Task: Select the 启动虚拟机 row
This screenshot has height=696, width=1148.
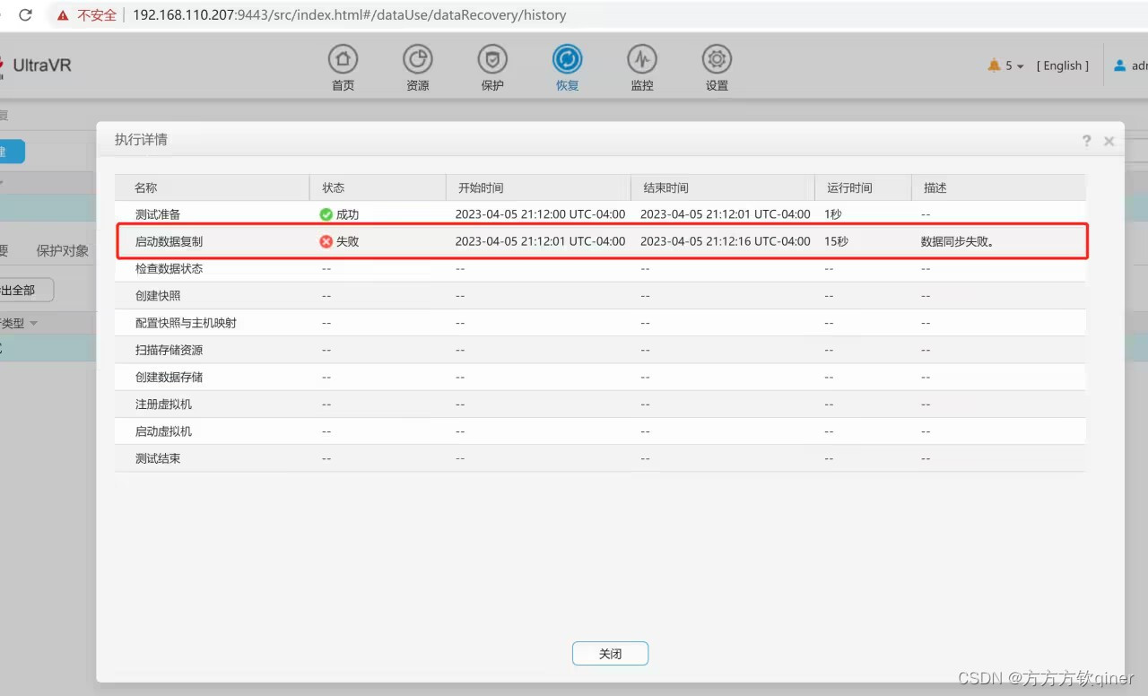Action: (x=600, y=431)
